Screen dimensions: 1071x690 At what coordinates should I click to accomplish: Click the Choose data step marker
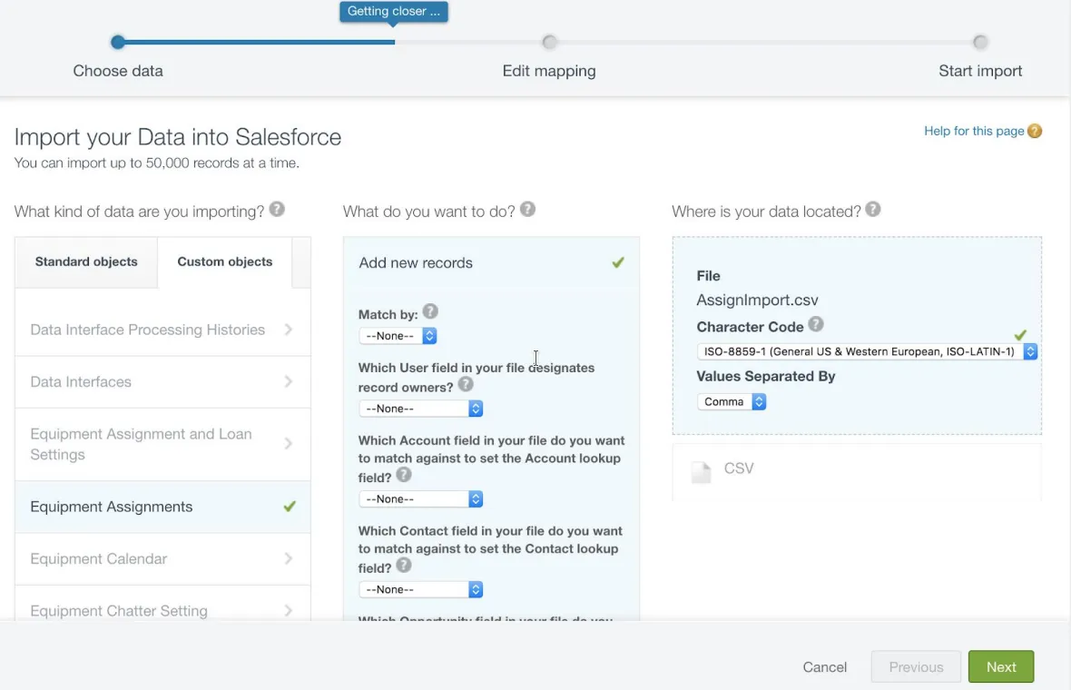[x=118, y=43]
